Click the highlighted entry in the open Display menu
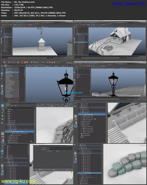 12,72
